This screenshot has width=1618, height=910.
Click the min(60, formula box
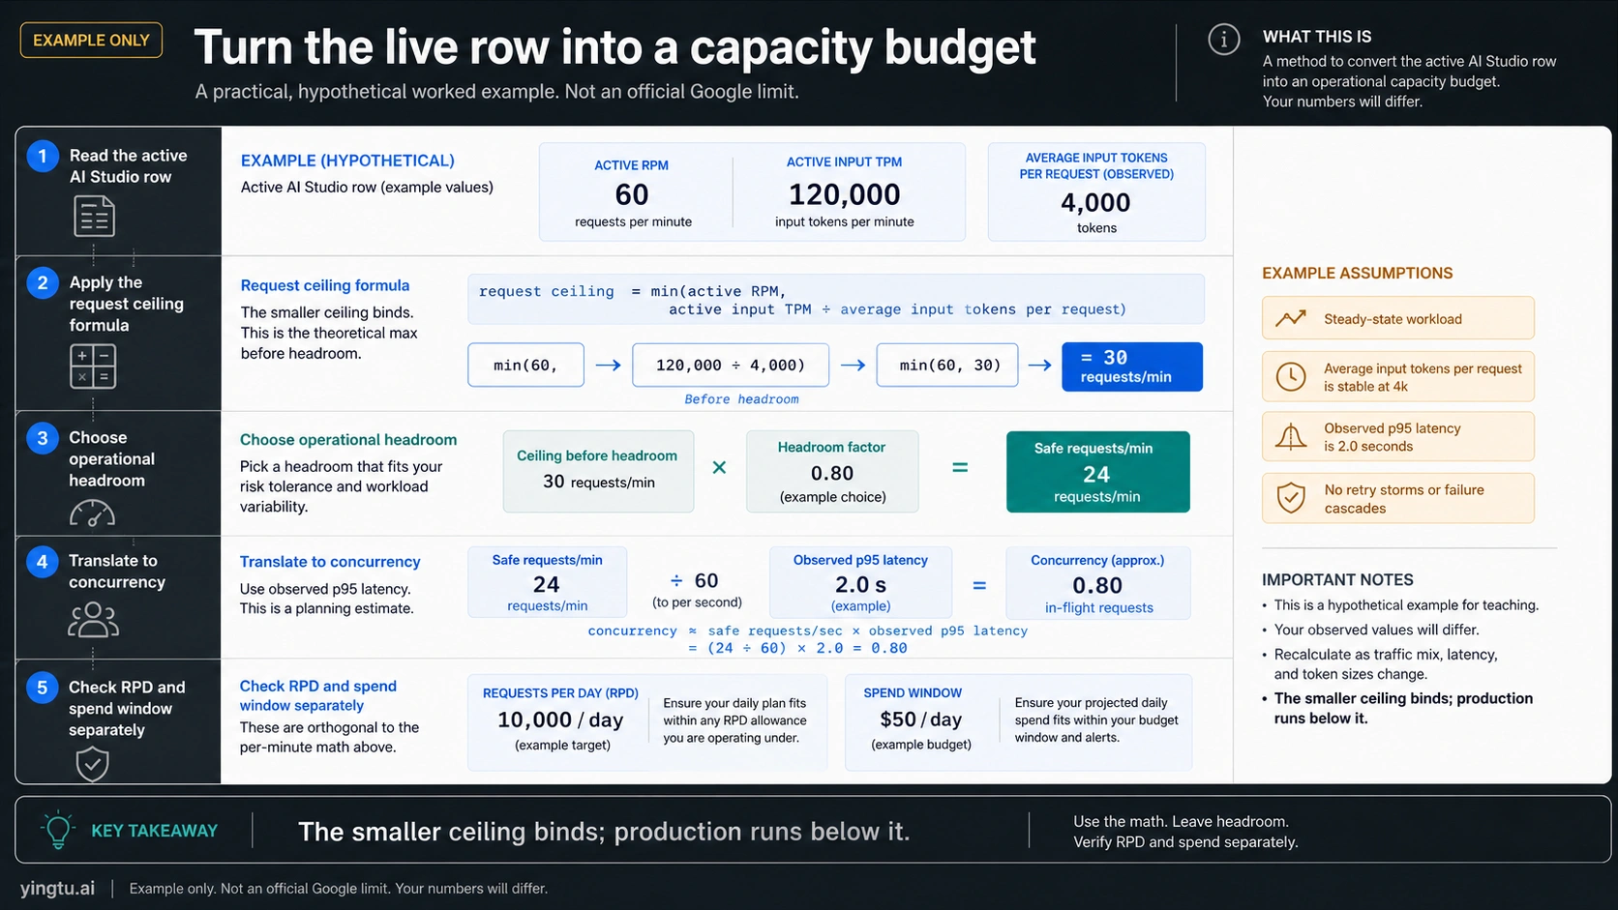525,365
